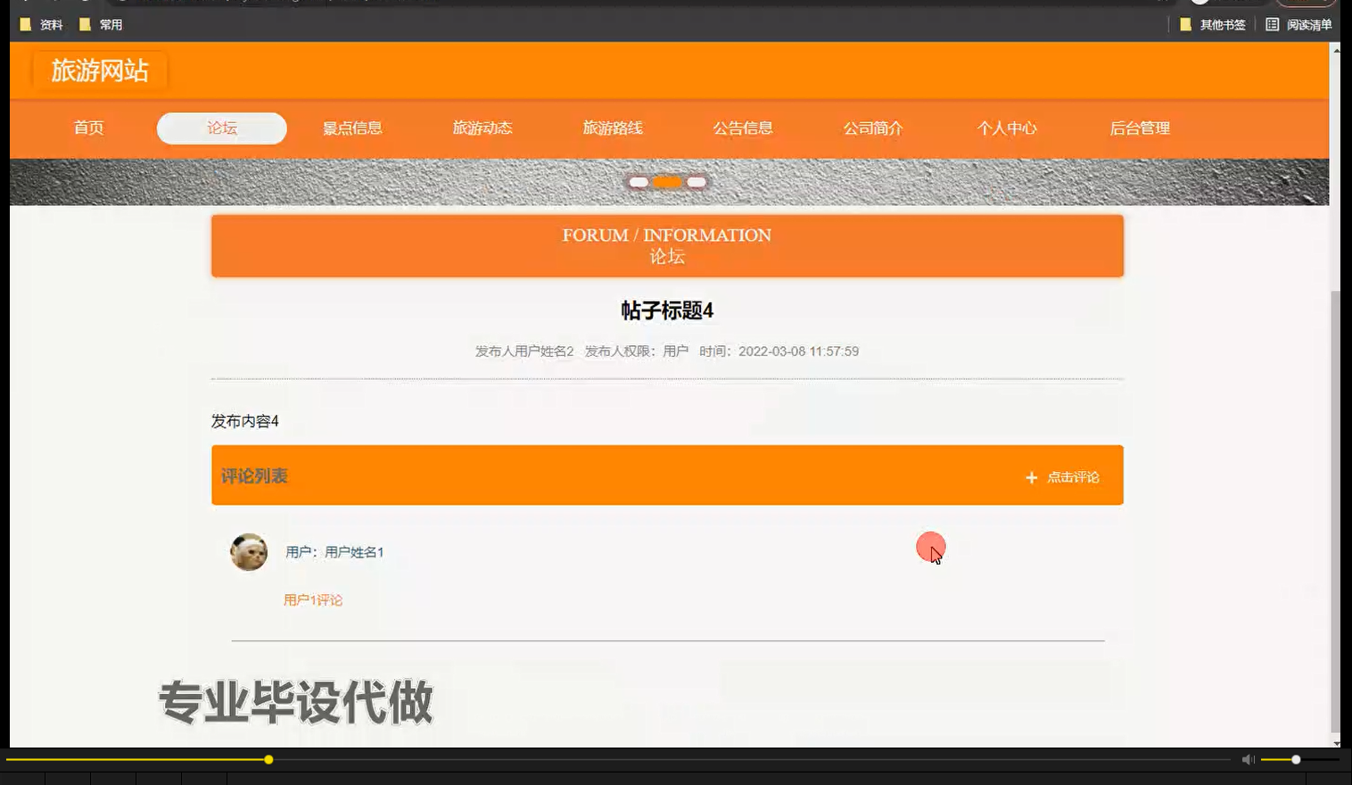The height and width of the screenshot is (785, 1352).
Task: Switch to the 景点信息 tab
Action: click(x=352, y=128)
